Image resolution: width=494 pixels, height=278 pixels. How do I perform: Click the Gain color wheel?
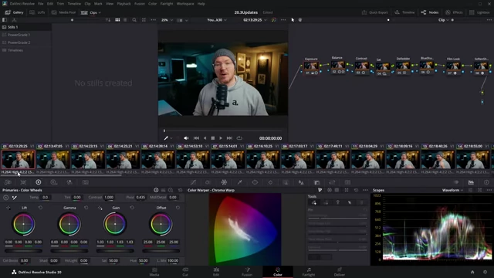(x=115, y=224)
